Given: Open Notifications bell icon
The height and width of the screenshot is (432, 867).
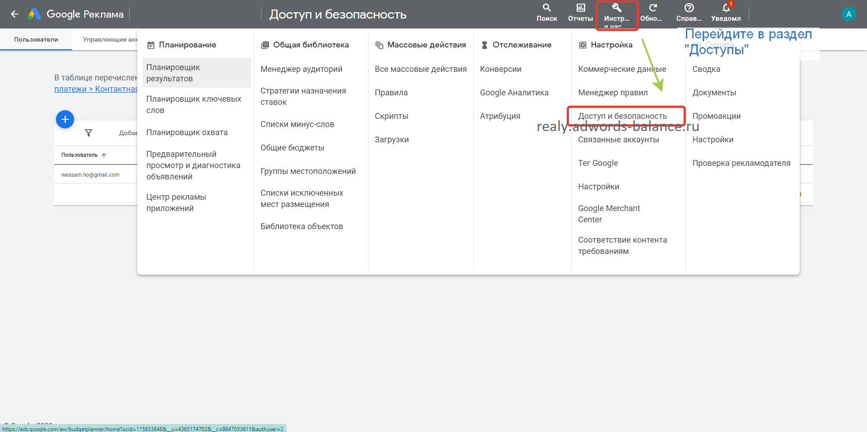Looking at the screenshot, I should coord(726,8).
